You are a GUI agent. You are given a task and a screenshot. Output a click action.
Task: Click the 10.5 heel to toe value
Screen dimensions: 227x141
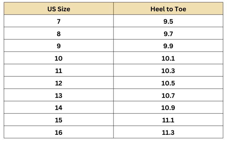click(x=168, y=83)
